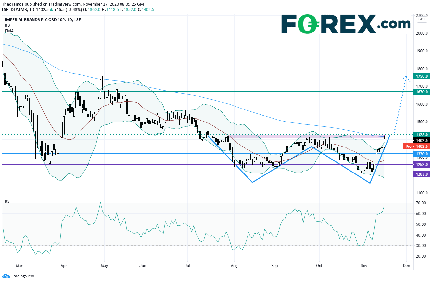The image size is (433, 282).
Task: Click the 1258.0 purple support label
Action: [423, 165]
